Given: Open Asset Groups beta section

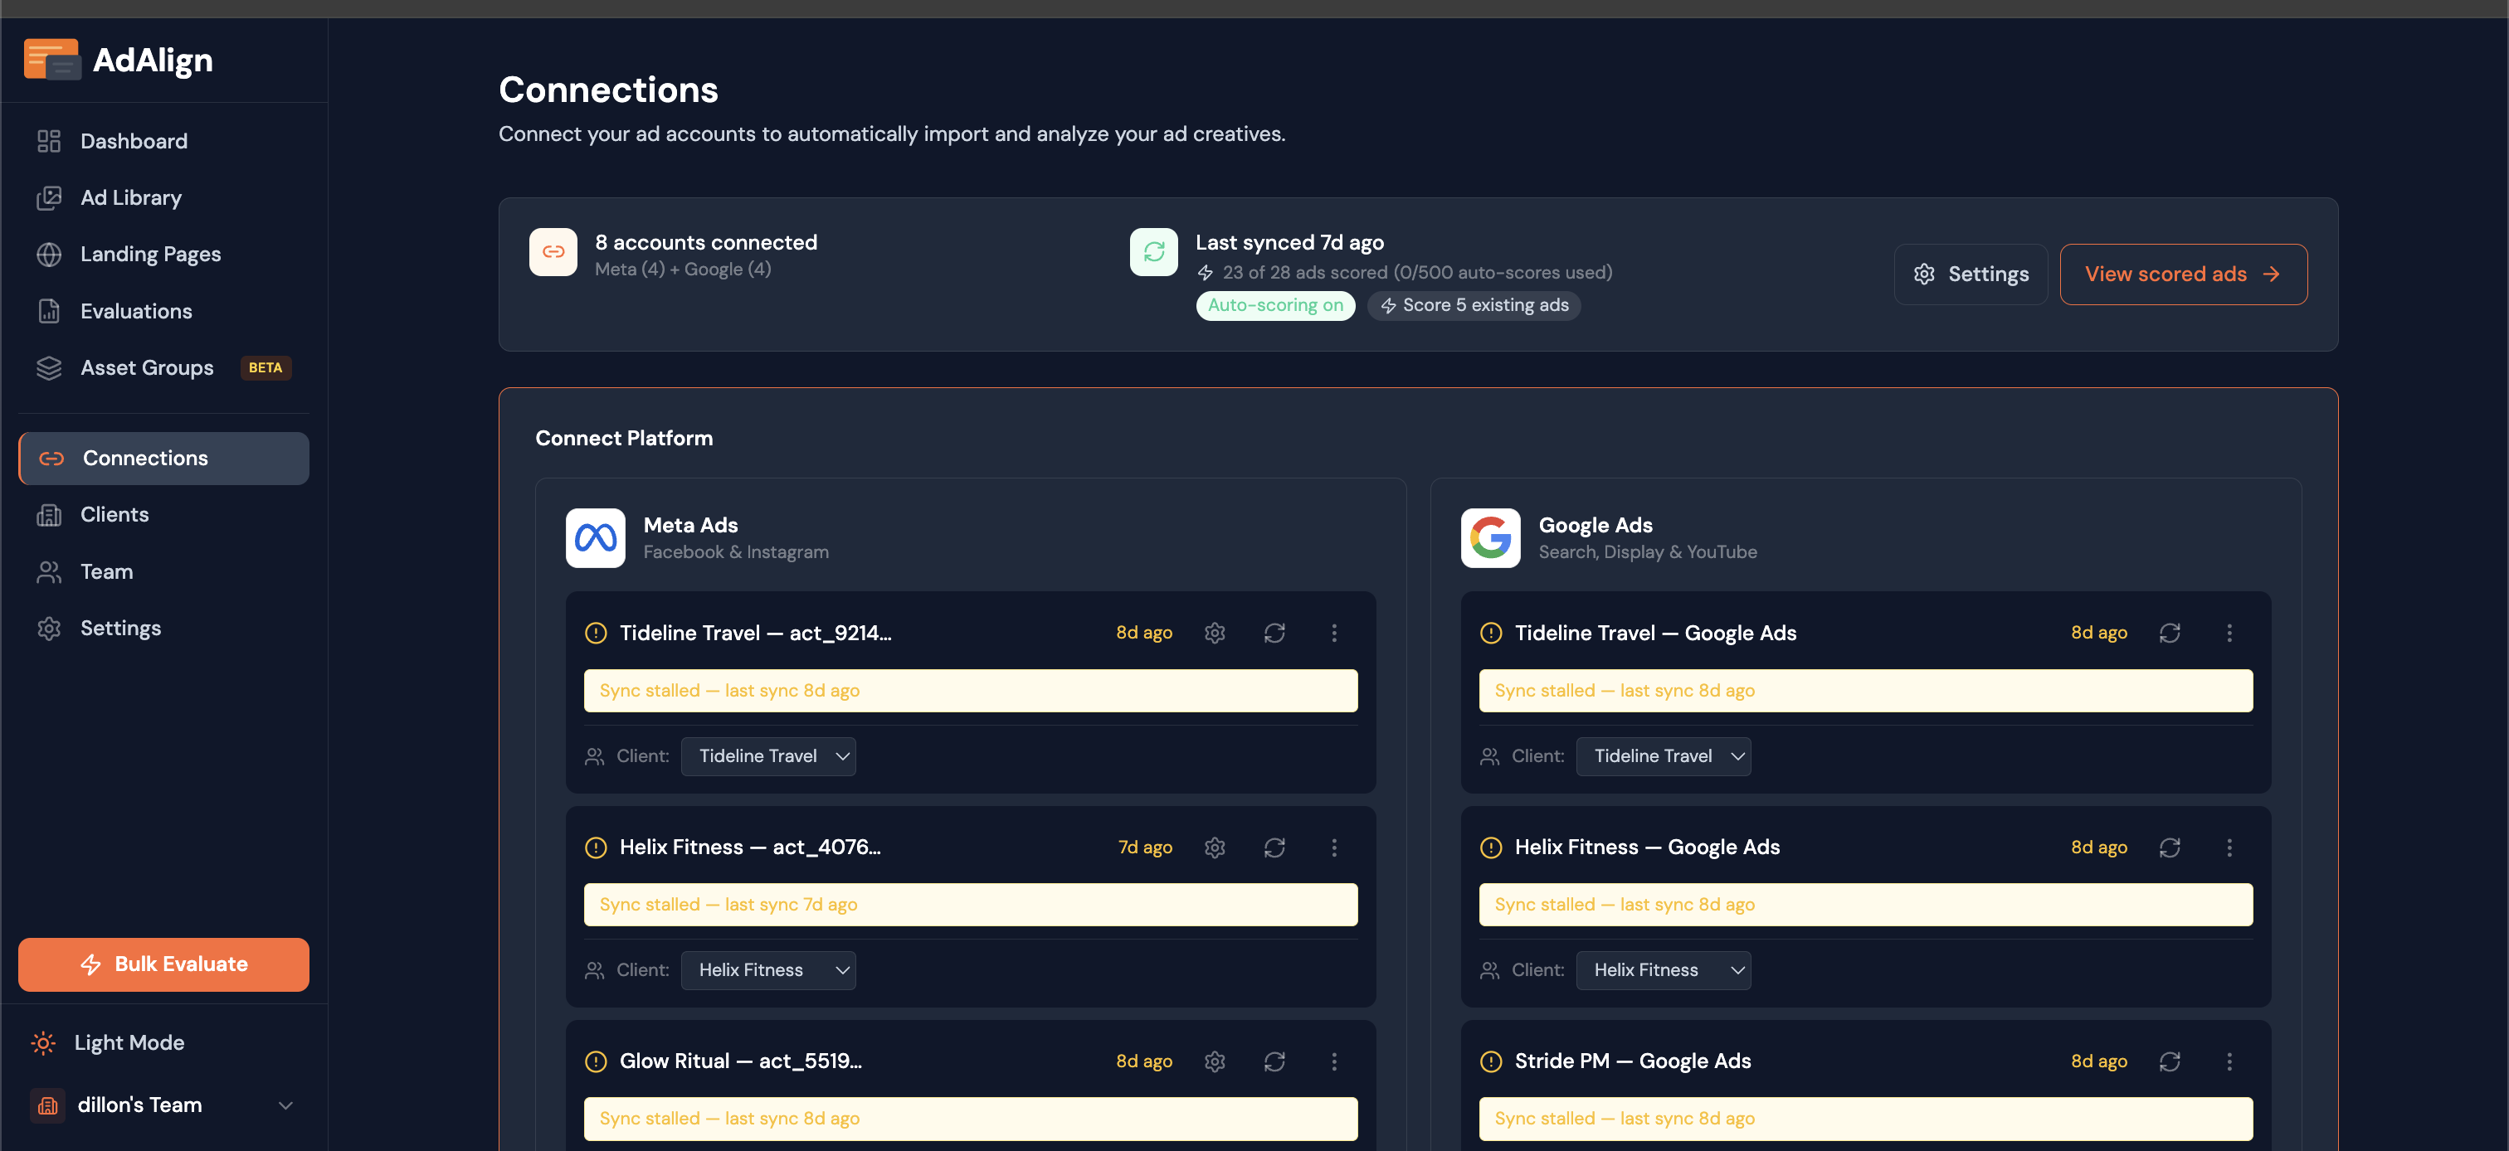Looking at the screenshot, I should [x=163, y=368].
